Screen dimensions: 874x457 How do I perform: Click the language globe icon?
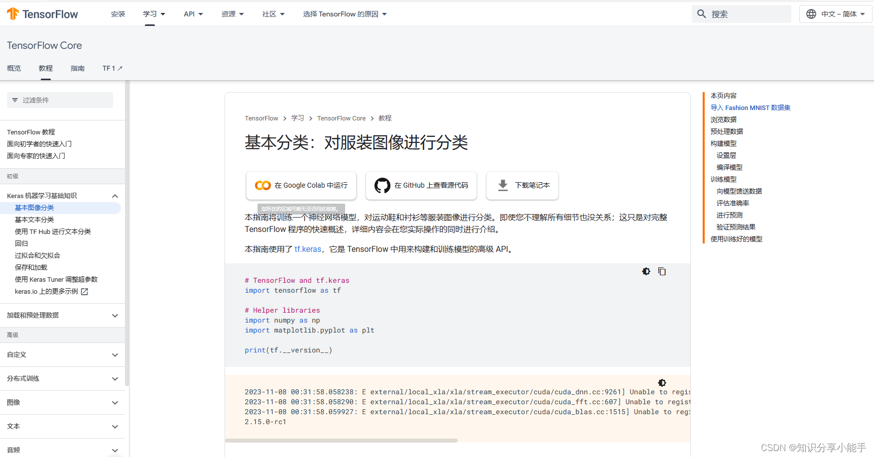[811, 14]
